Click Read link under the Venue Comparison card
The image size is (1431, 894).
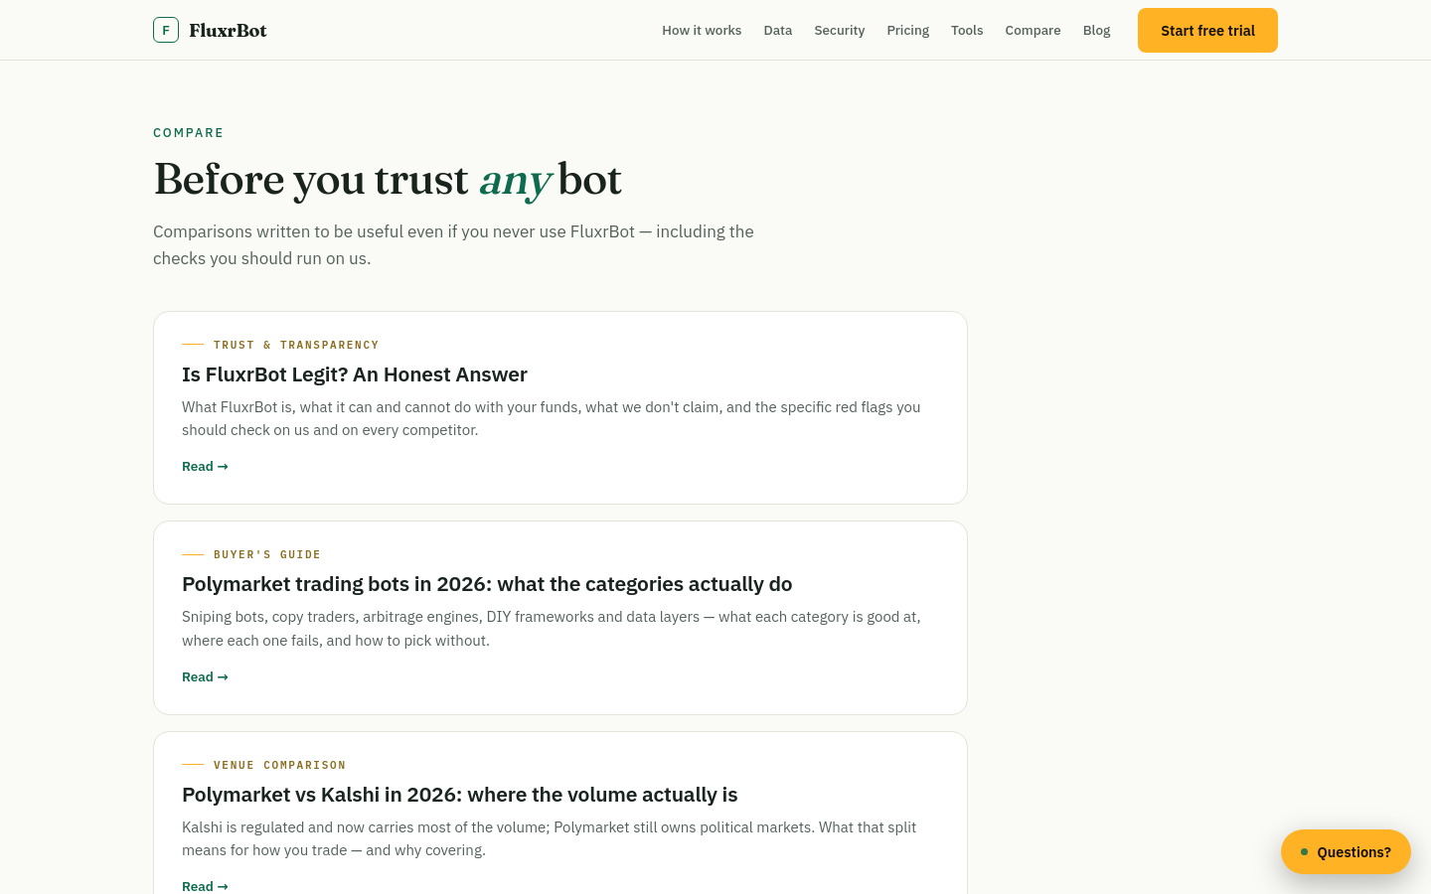coord(205,886)
